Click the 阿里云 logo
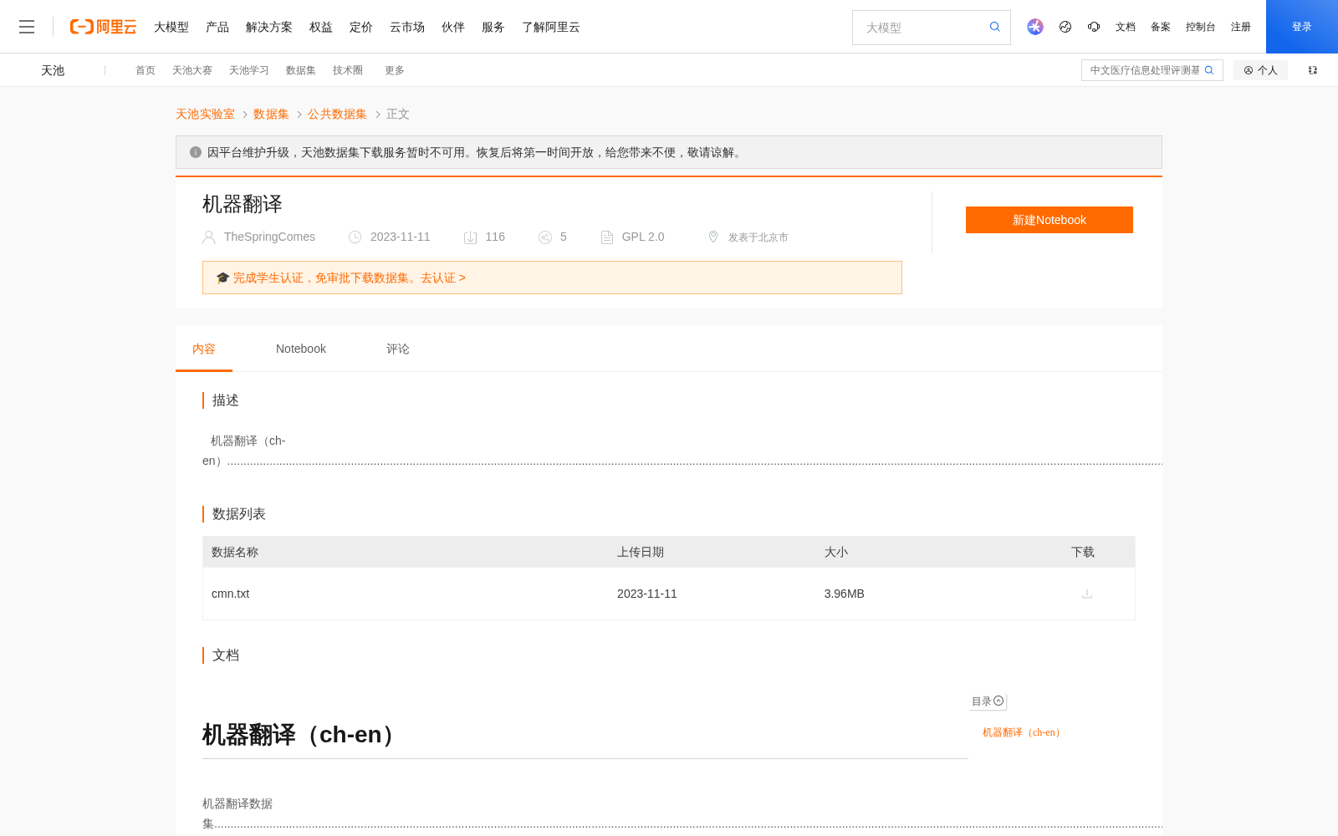 tap(103, 27)
